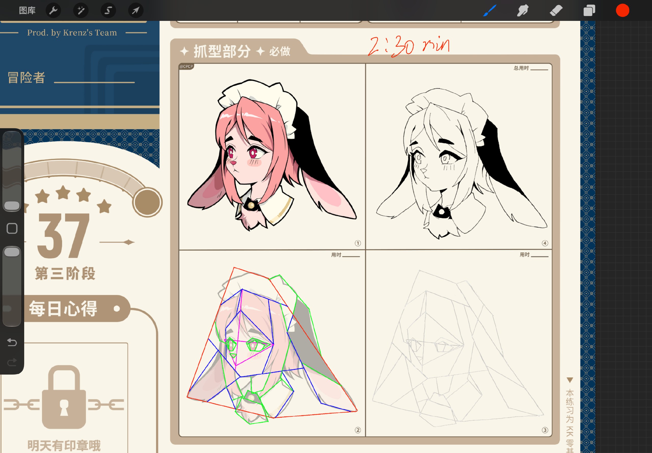Tap the Redo arrow
Image resolution: width=652 pixels, height=453 pixels.
click(x=12, y=362)
